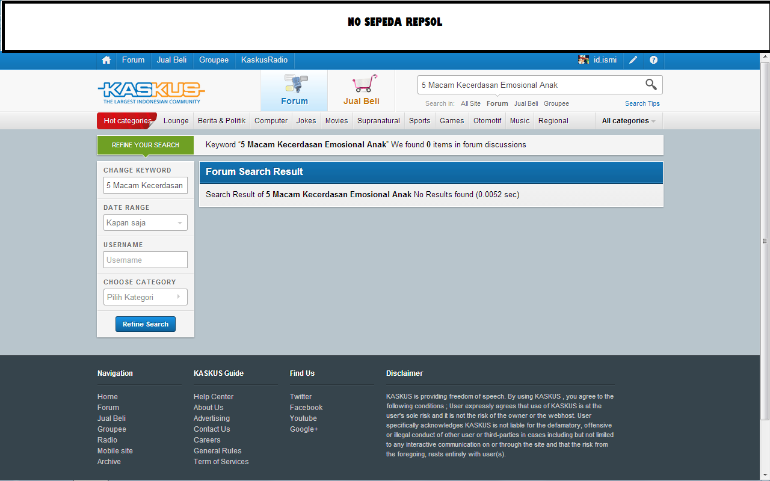770x481 pixels.
Task: Open the Berita & Politik category
Action: 222,121
